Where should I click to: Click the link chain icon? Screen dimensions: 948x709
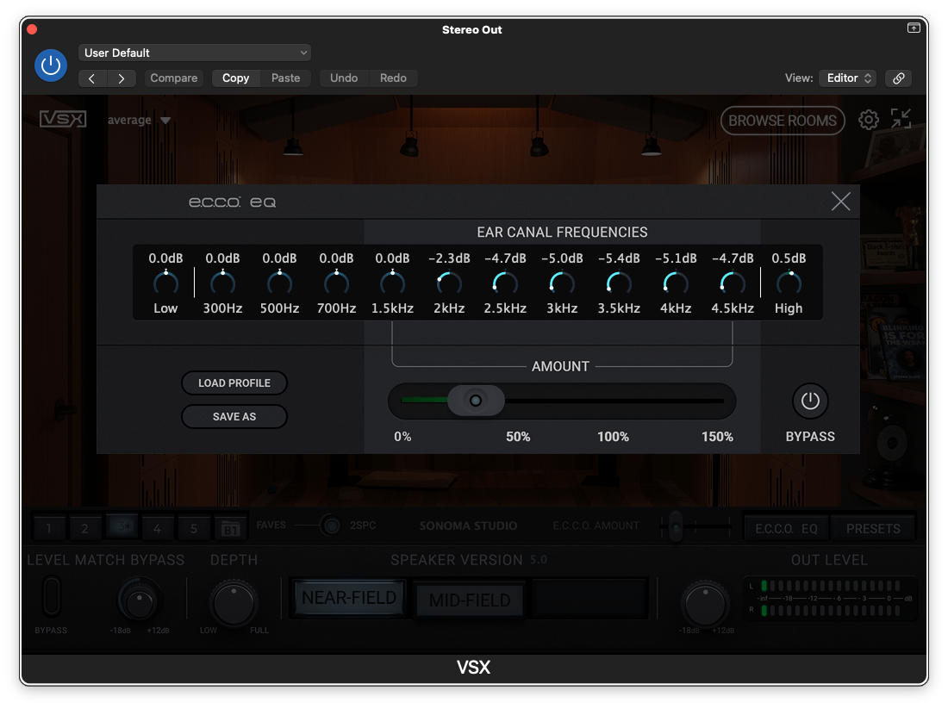[898, 78]
